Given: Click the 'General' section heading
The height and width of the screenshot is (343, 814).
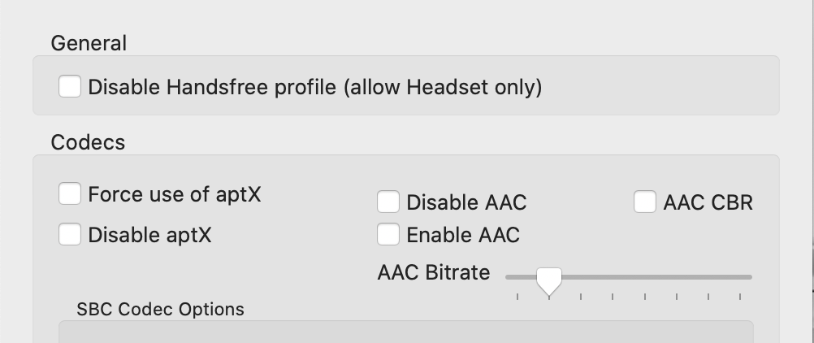Looking at the screenshot, I should (x=89, y=43).
